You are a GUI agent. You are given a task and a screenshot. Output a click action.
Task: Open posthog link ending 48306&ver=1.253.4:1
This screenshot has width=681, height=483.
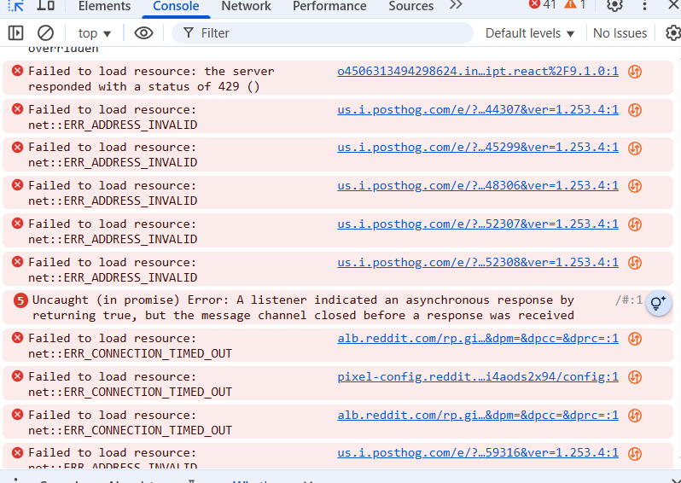click(x=478, y=185)
